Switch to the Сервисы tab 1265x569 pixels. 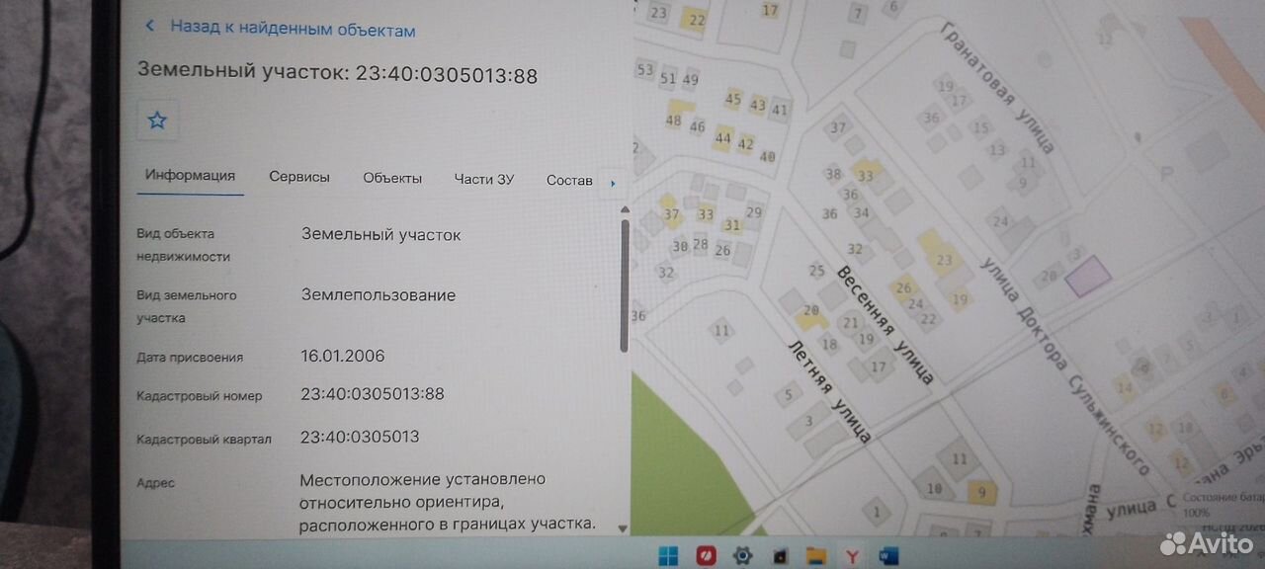tap(299, 177)
